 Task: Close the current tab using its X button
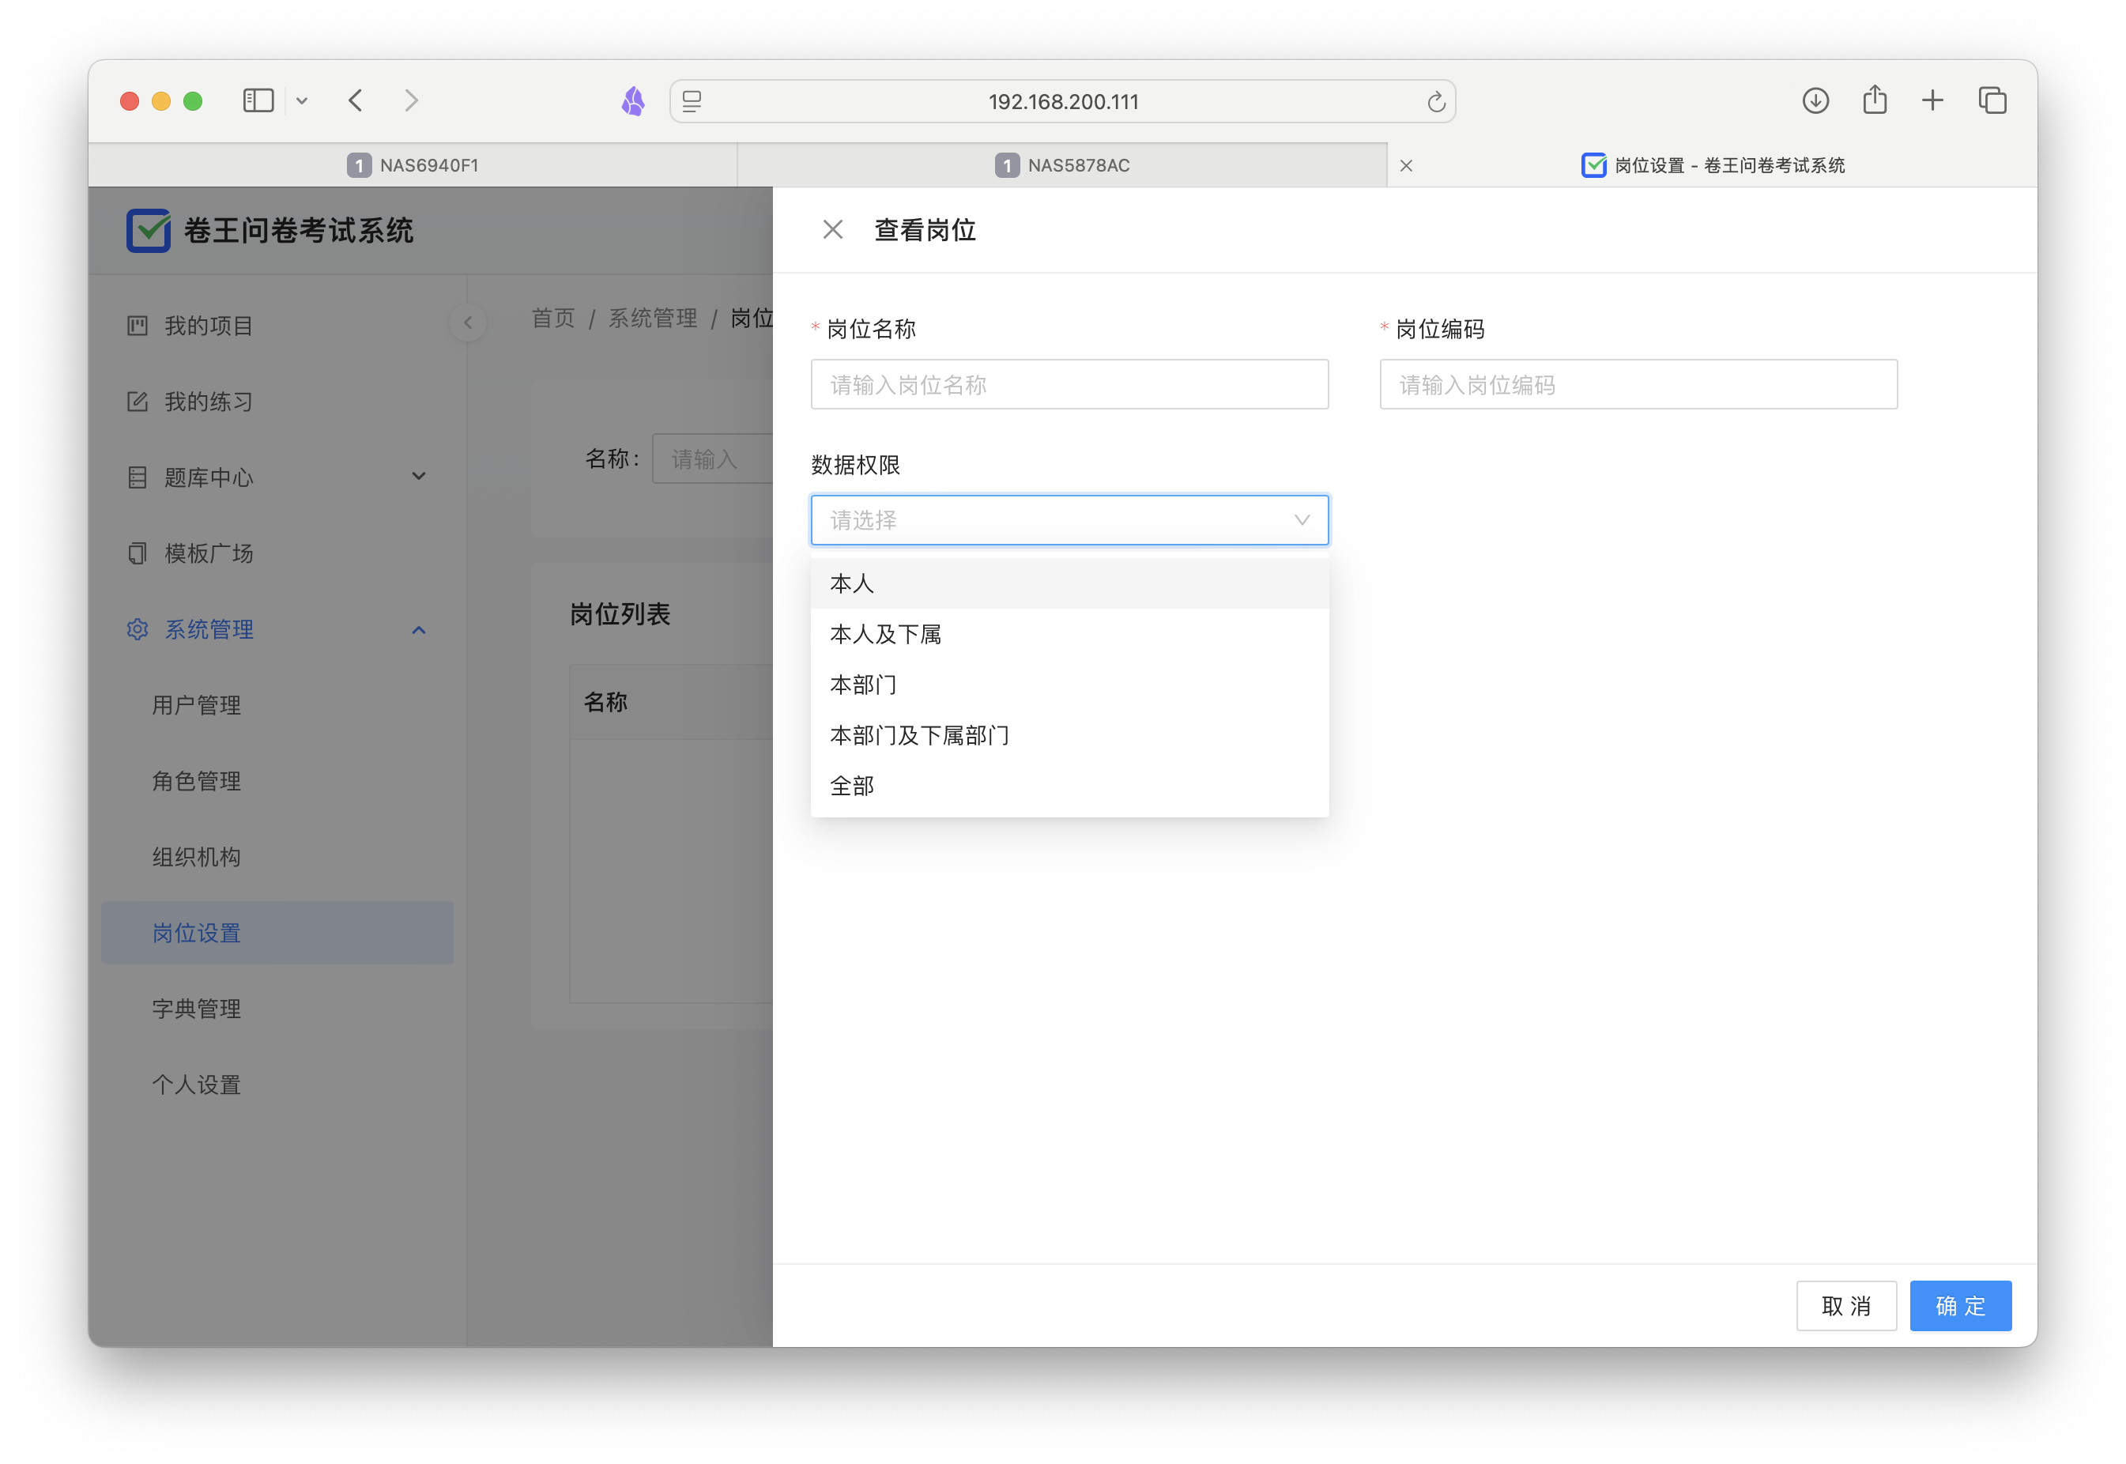pyautogui.click(x=1406, y=166)
